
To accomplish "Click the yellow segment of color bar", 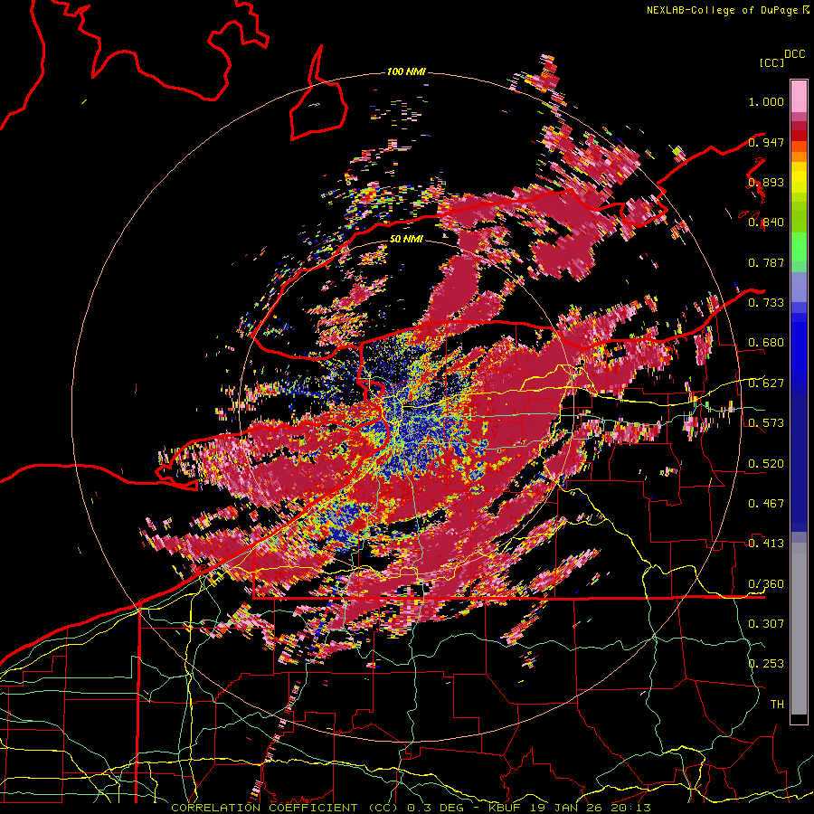I will [799, 177].
